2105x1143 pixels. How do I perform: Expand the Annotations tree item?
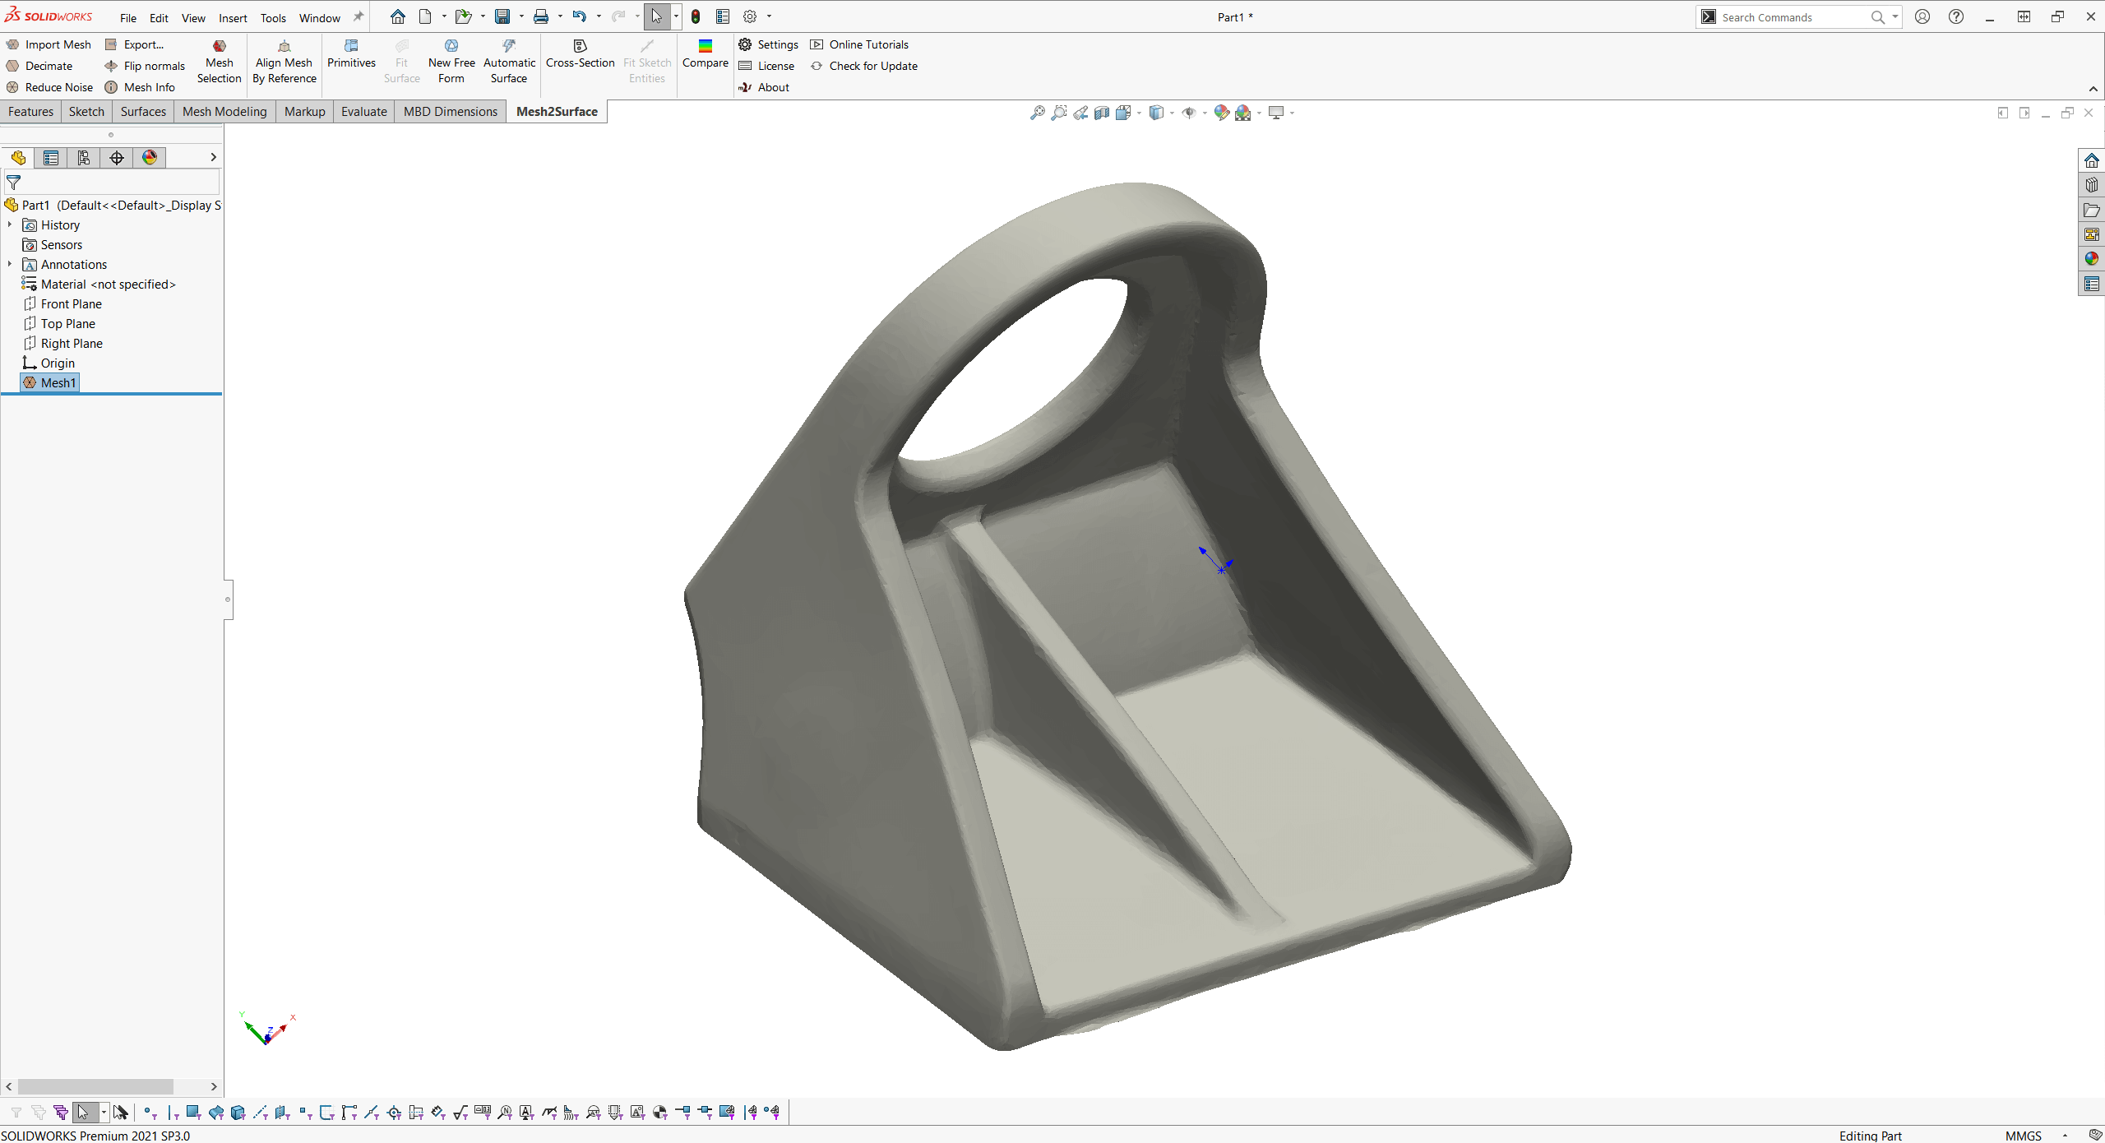pos(12,263)
